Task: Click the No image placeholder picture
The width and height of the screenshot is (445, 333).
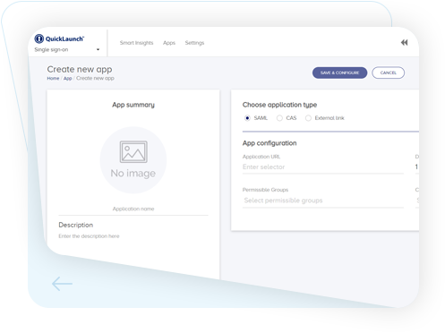Action: coord(133,160)
